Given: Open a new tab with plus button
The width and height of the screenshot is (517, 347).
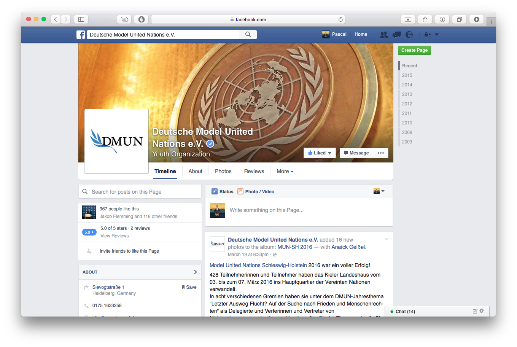Looking at the screenshot, I should click(491, 22).
